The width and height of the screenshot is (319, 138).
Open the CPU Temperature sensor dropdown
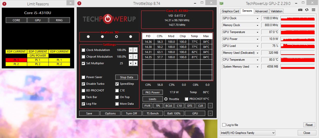pos(258,60)
